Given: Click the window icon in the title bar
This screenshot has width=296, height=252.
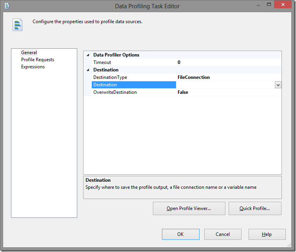Looking at the screenshot, I should 6,6.
